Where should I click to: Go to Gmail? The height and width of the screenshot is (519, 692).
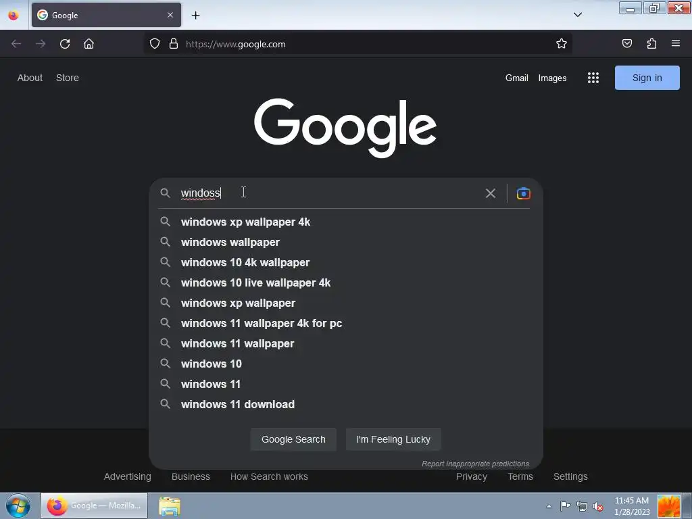(x=517, y=78)
